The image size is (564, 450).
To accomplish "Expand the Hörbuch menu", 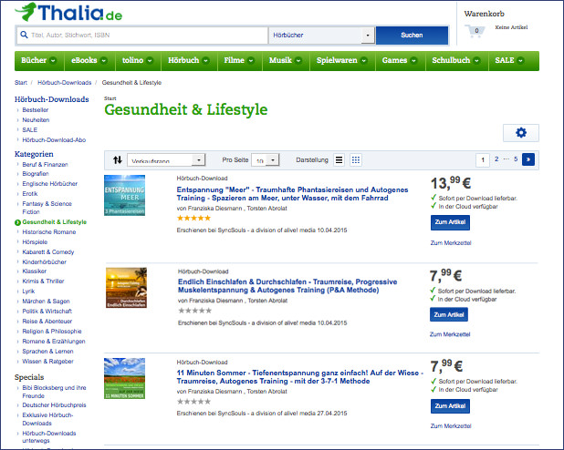I will (x=189, y=60).
